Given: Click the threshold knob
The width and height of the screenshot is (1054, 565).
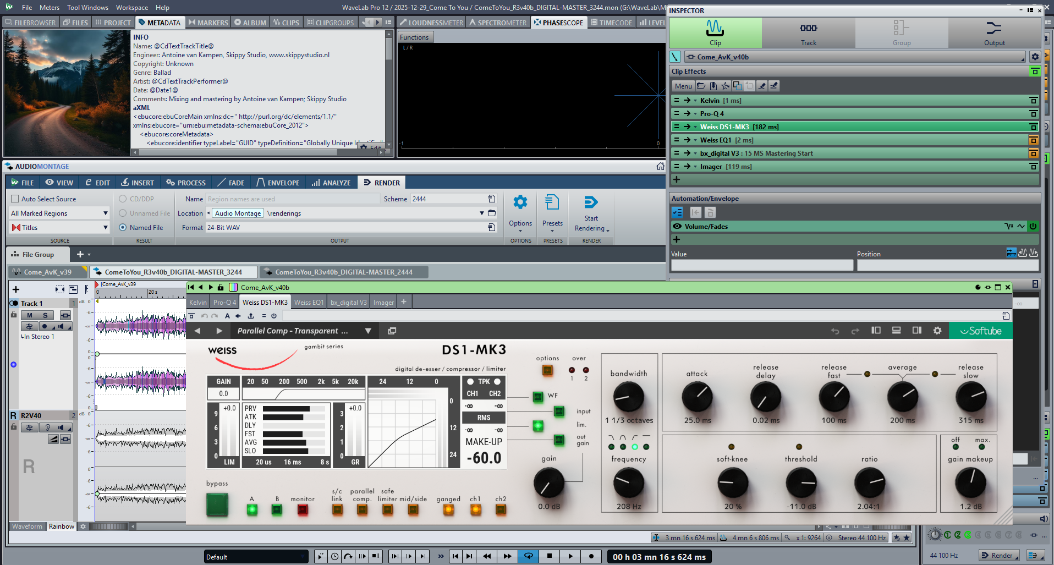Looking at the screenshot, I should point(801,483).
